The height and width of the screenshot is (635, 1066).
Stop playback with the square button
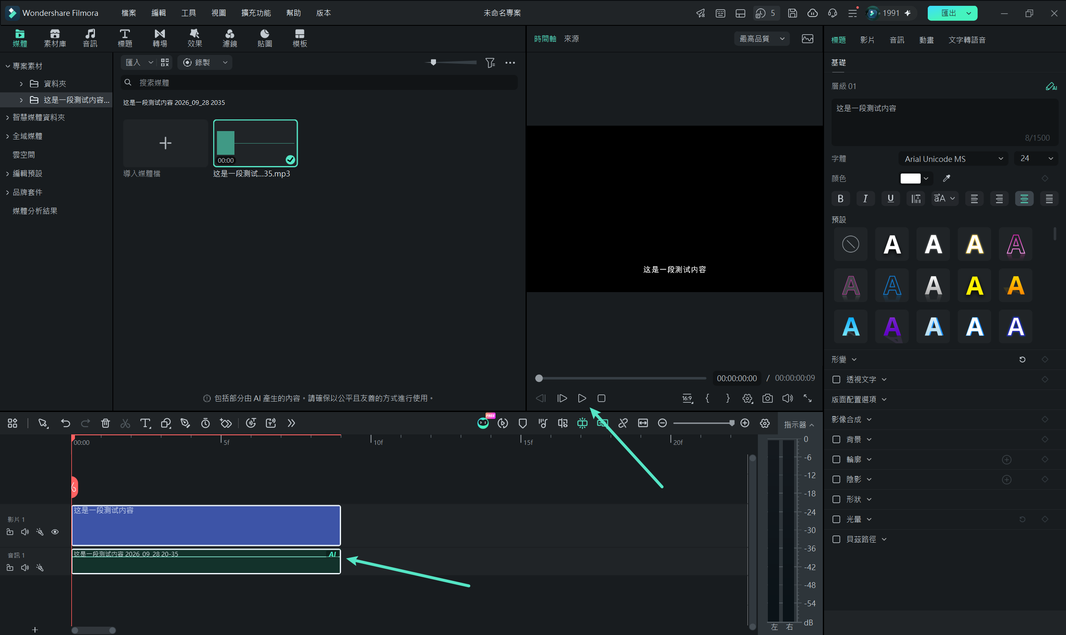tap(601, 398)
